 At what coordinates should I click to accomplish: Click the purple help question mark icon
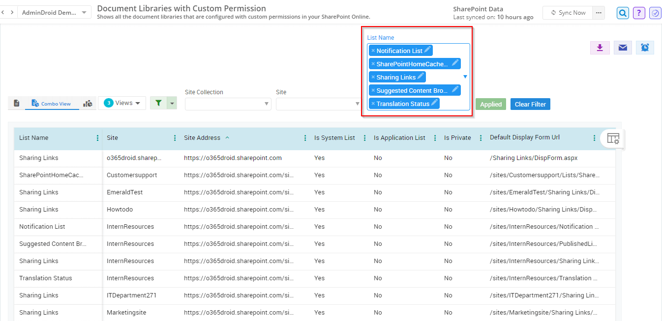point(639,13)
